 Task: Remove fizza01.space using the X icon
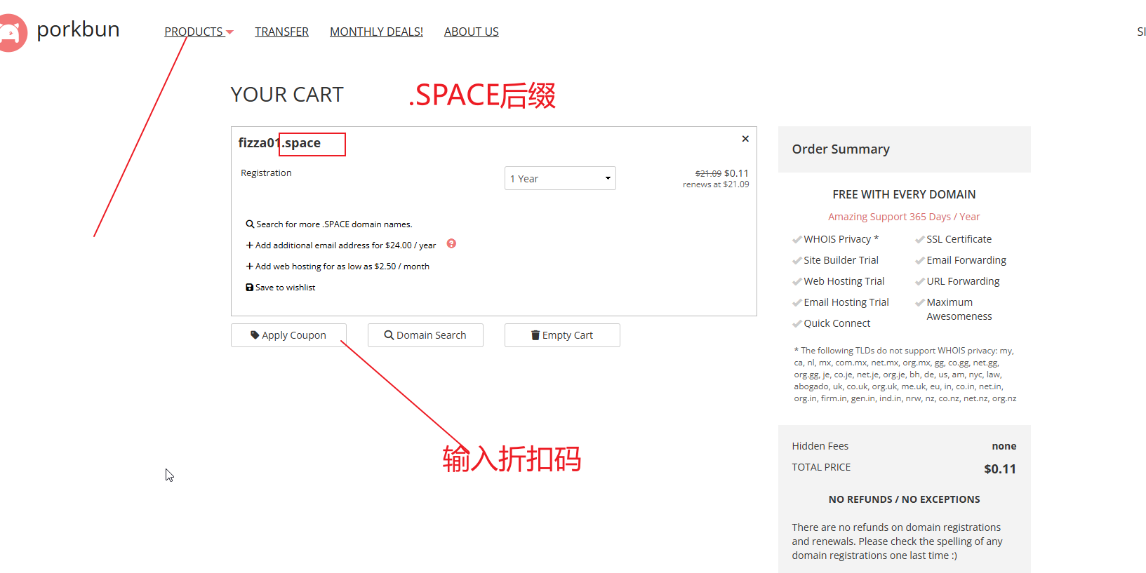(745, 139)
